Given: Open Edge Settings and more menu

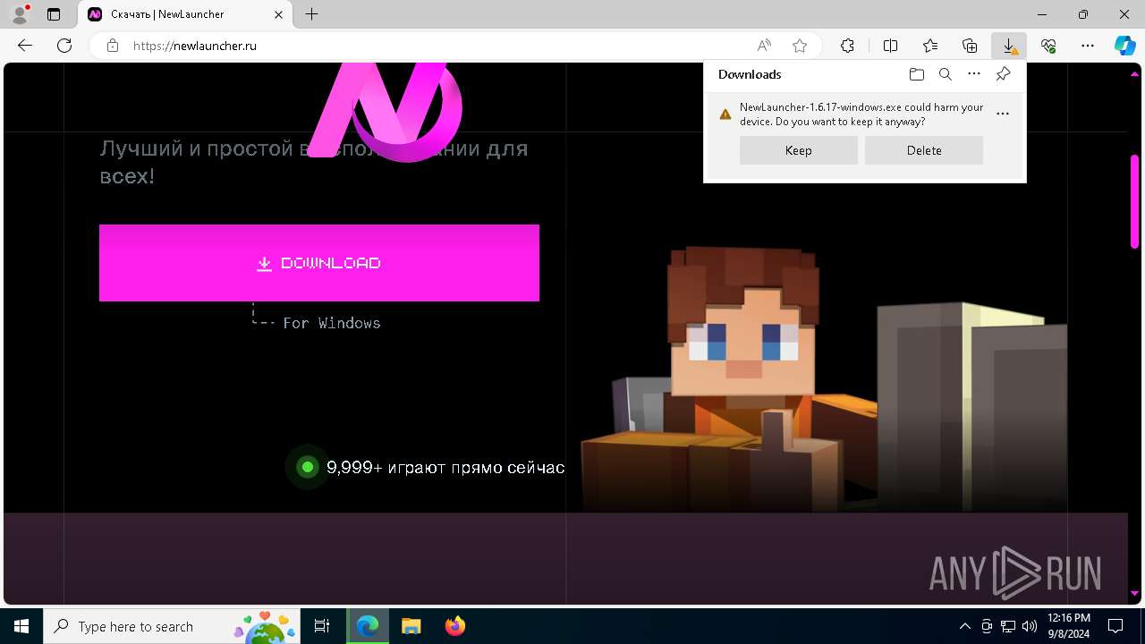Looking at the screenshot, I should (1088, 46).
